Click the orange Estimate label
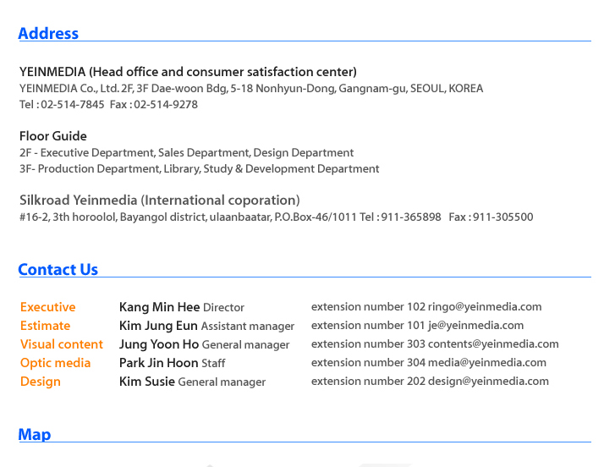The width and height of the screenshot is (615, 467). pyautogui.click(x=45, y=326)
